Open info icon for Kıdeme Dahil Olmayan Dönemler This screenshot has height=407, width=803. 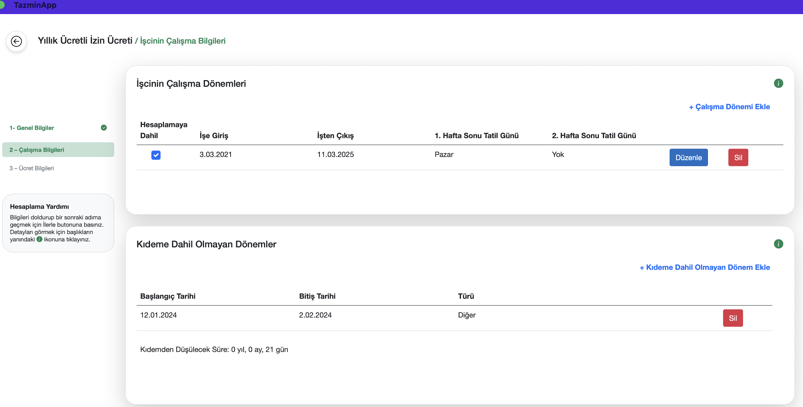click(778, 244)
